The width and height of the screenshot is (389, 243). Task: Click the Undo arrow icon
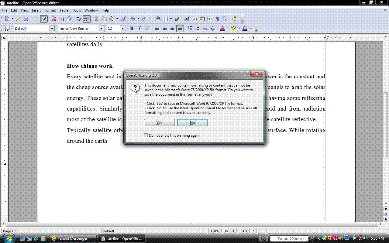click(133, 19)
